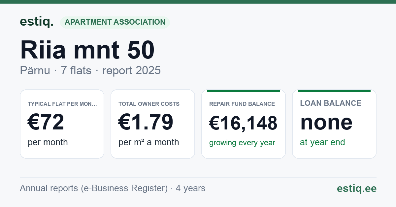Click the 'per m² a month' caption

tap(149, 142)
